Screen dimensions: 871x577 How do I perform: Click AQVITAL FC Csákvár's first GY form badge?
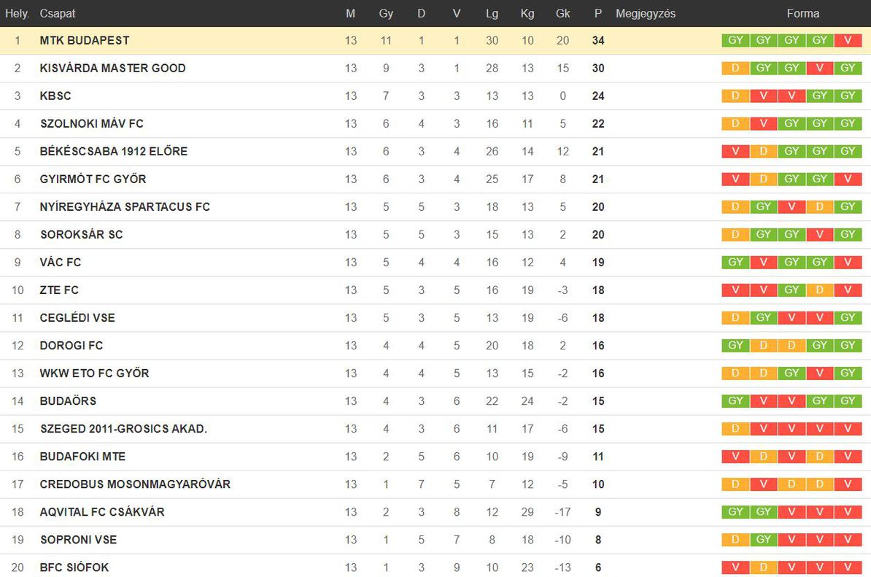tap(735, 512)
